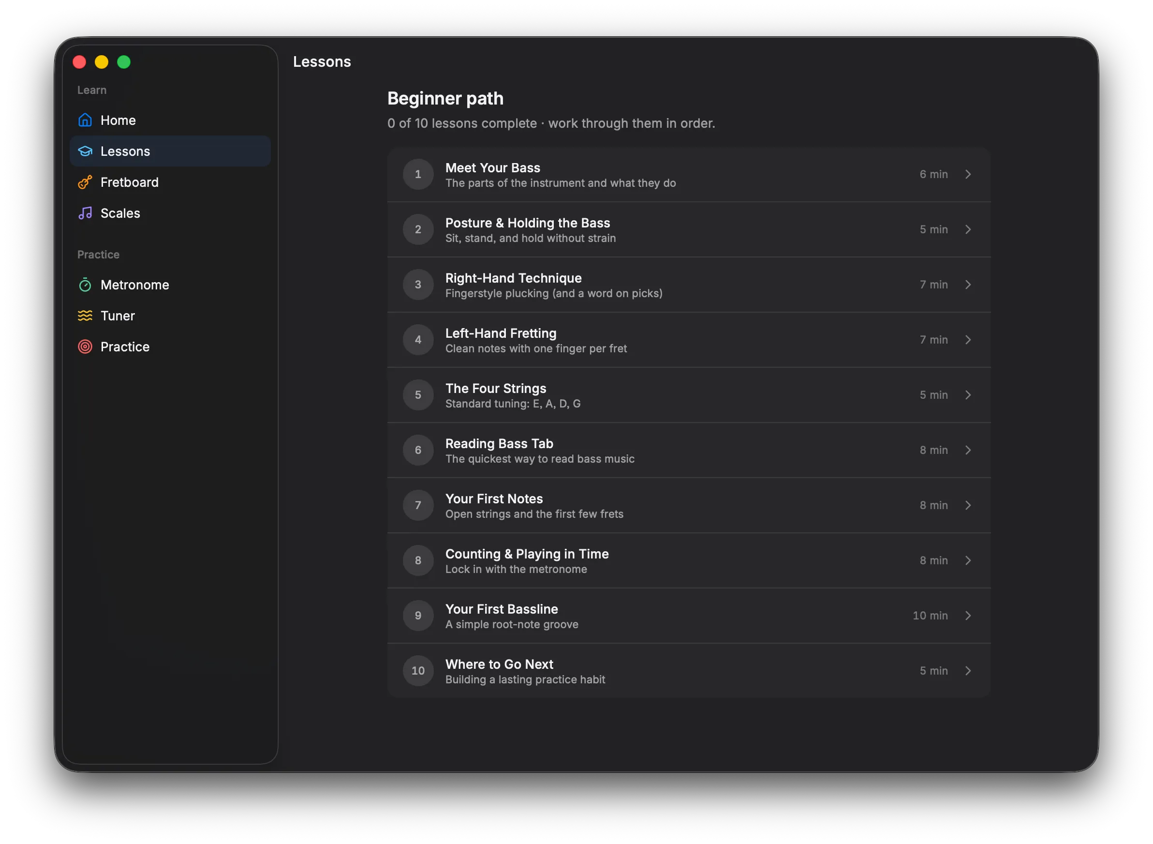The width and height of the screenshot is (1153, 844).
Task: Click 'Clean notes with one finger per fret'
Action: click(536, 348)
